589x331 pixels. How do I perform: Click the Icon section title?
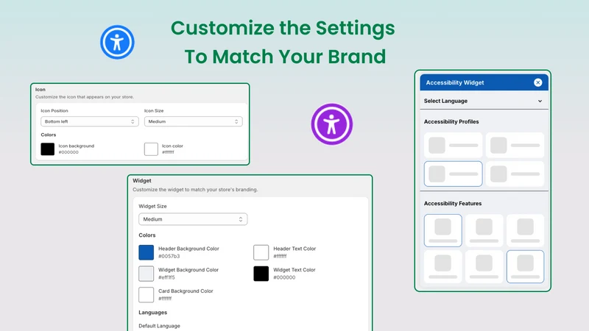coord(40,90)
